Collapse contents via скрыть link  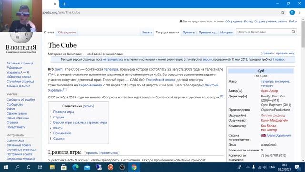(89, 106)
